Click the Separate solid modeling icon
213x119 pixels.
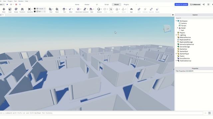[x=151, y=9]
